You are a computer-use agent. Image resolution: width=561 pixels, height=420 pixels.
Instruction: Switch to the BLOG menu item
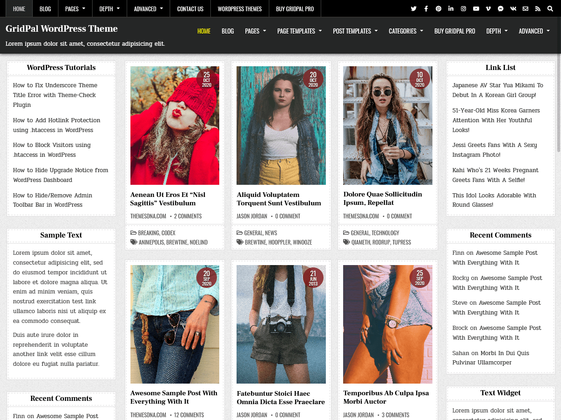45,8
